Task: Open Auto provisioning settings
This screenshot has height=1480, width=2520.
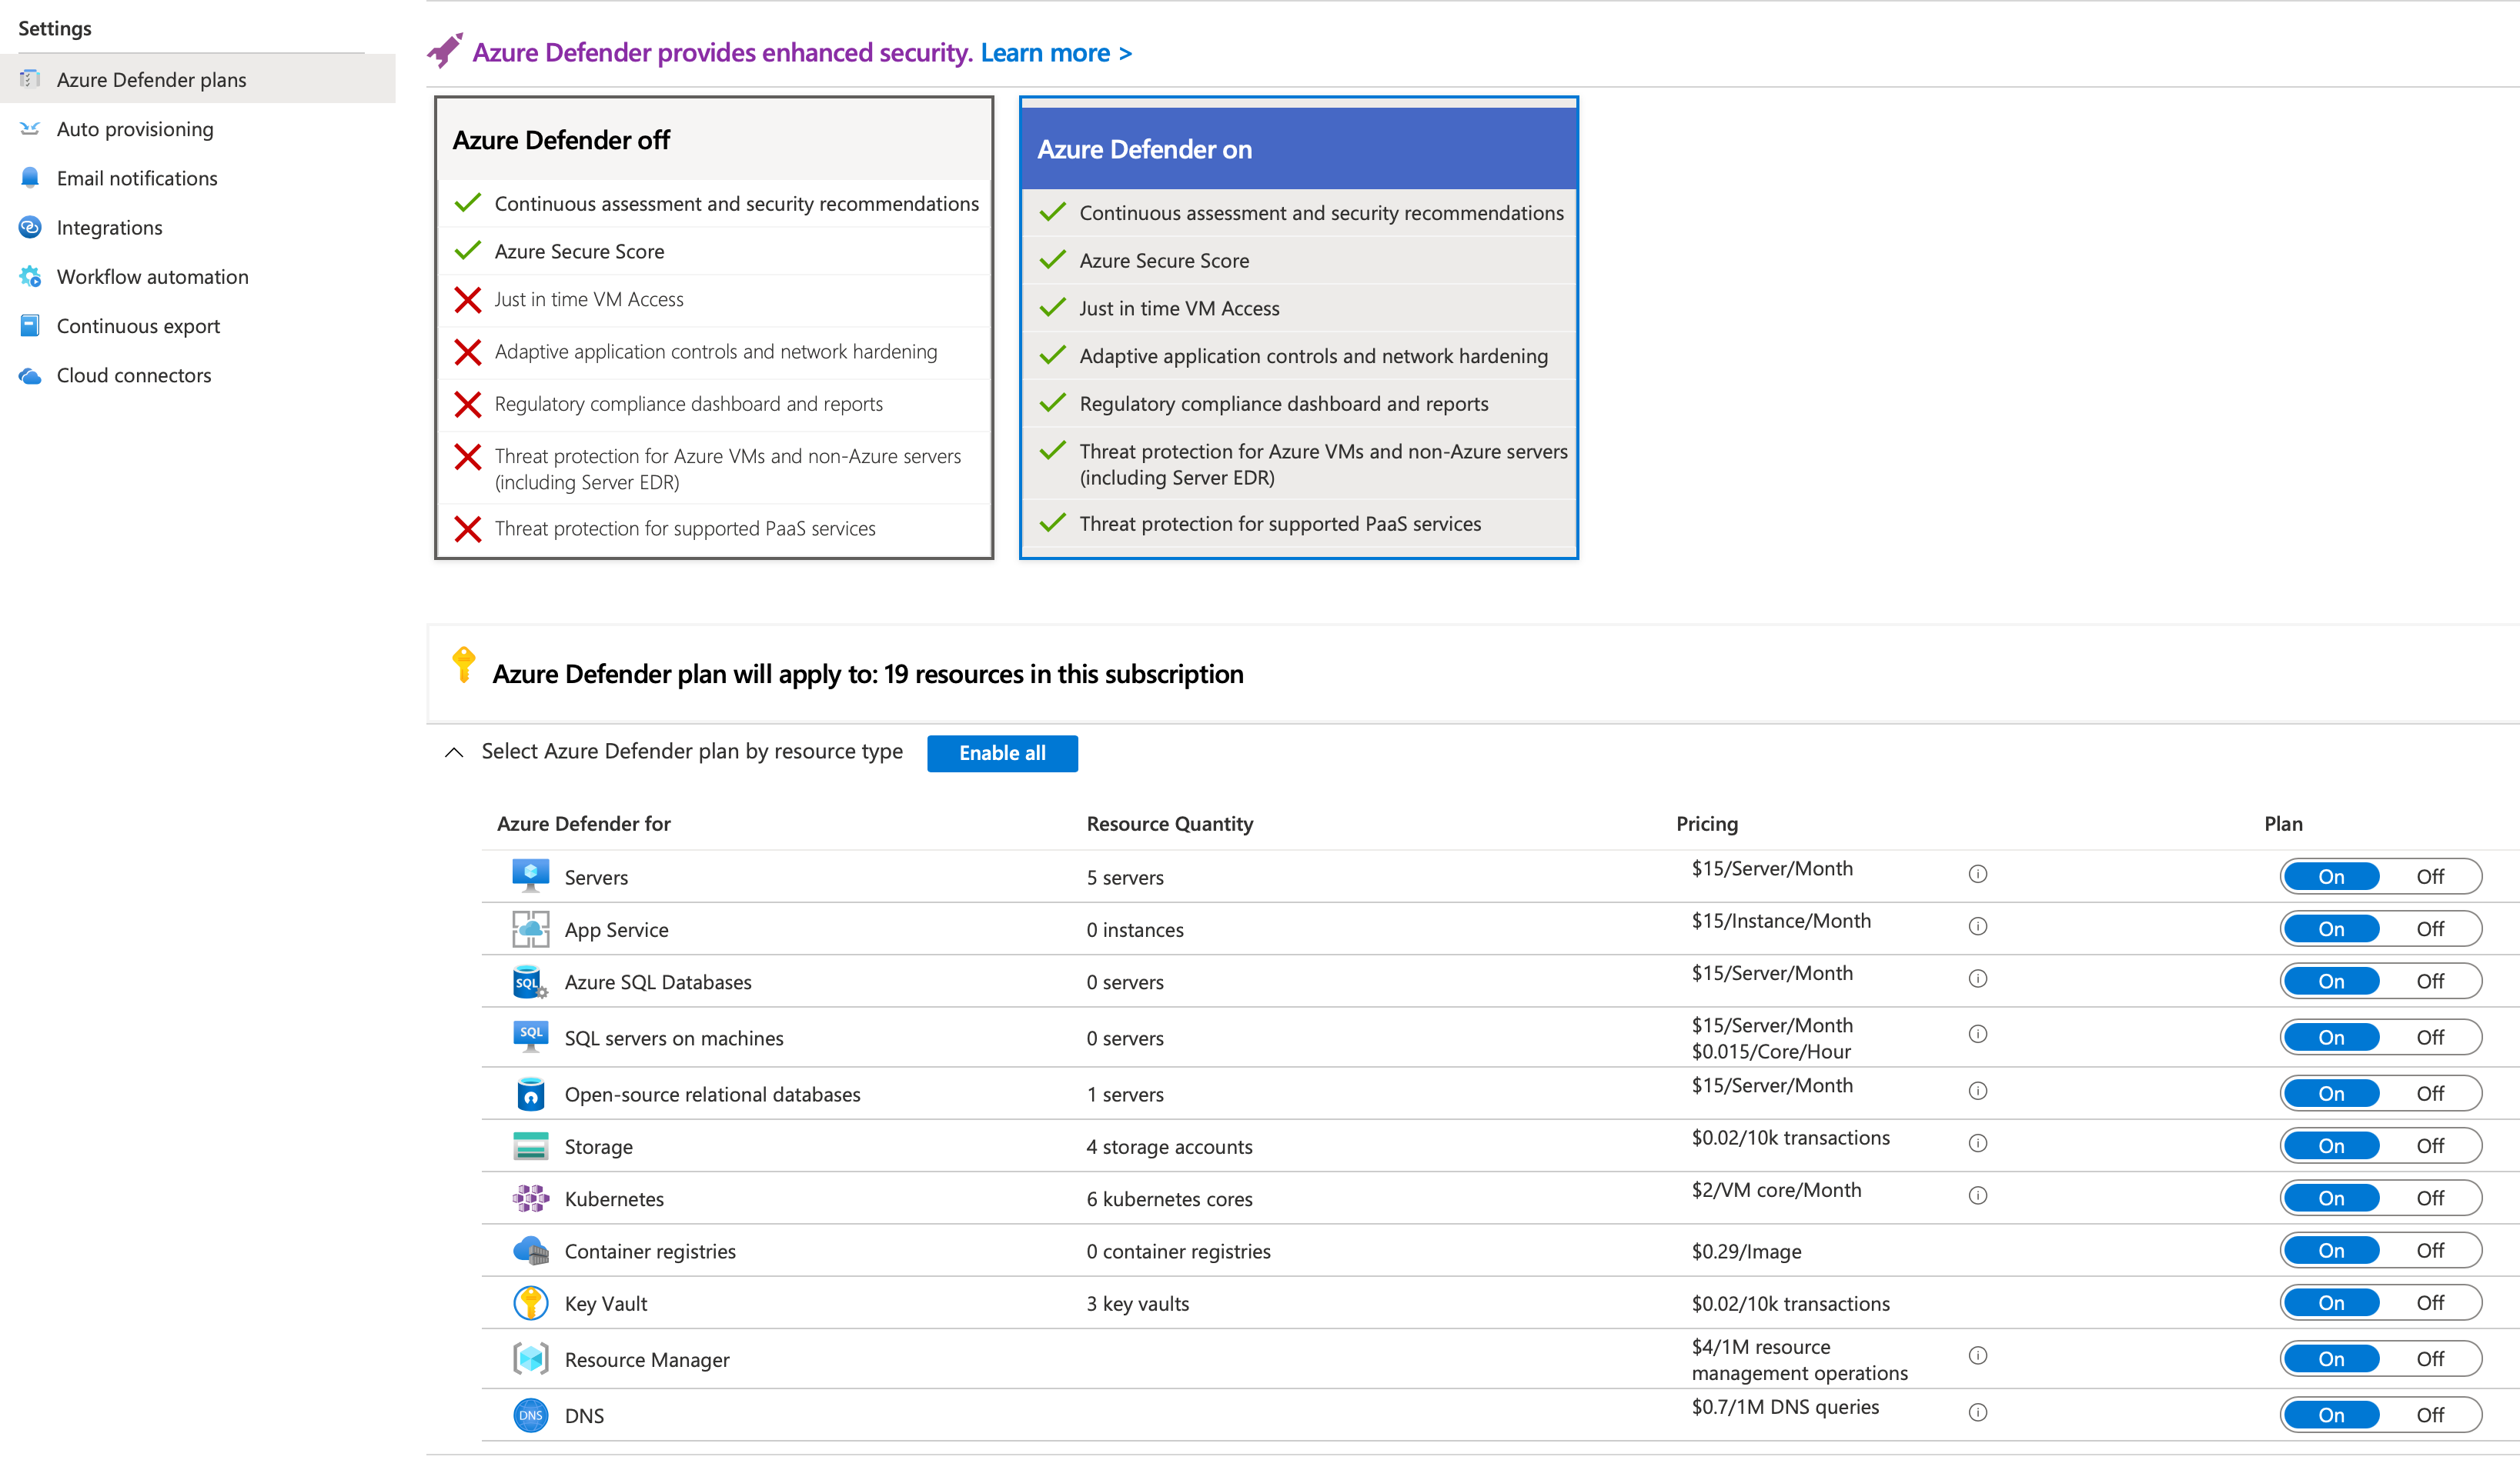Action: click(135, 129)
